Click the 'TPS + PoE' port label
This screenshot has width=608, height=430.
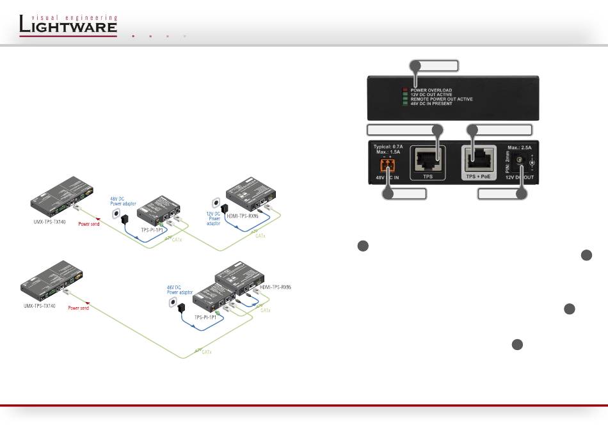(x=479, y=177)
